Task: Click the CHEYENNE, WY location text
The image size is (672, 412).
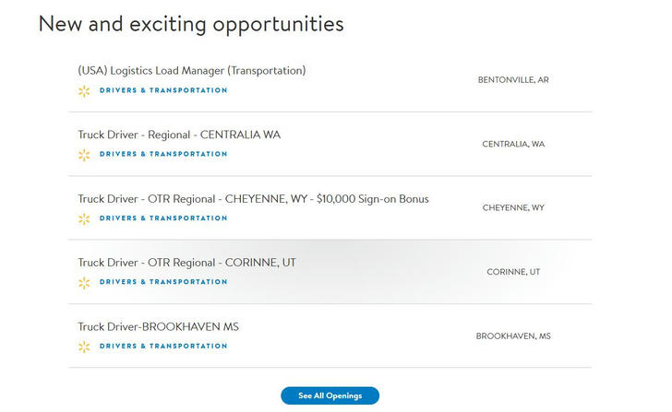Action: pos(513,208)
